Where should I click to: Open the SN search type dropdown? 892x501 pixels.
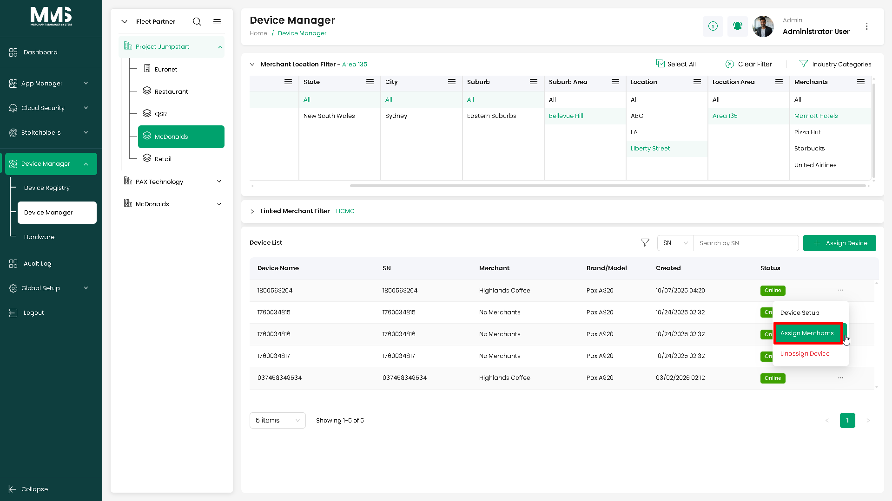[x=675, y=243]
